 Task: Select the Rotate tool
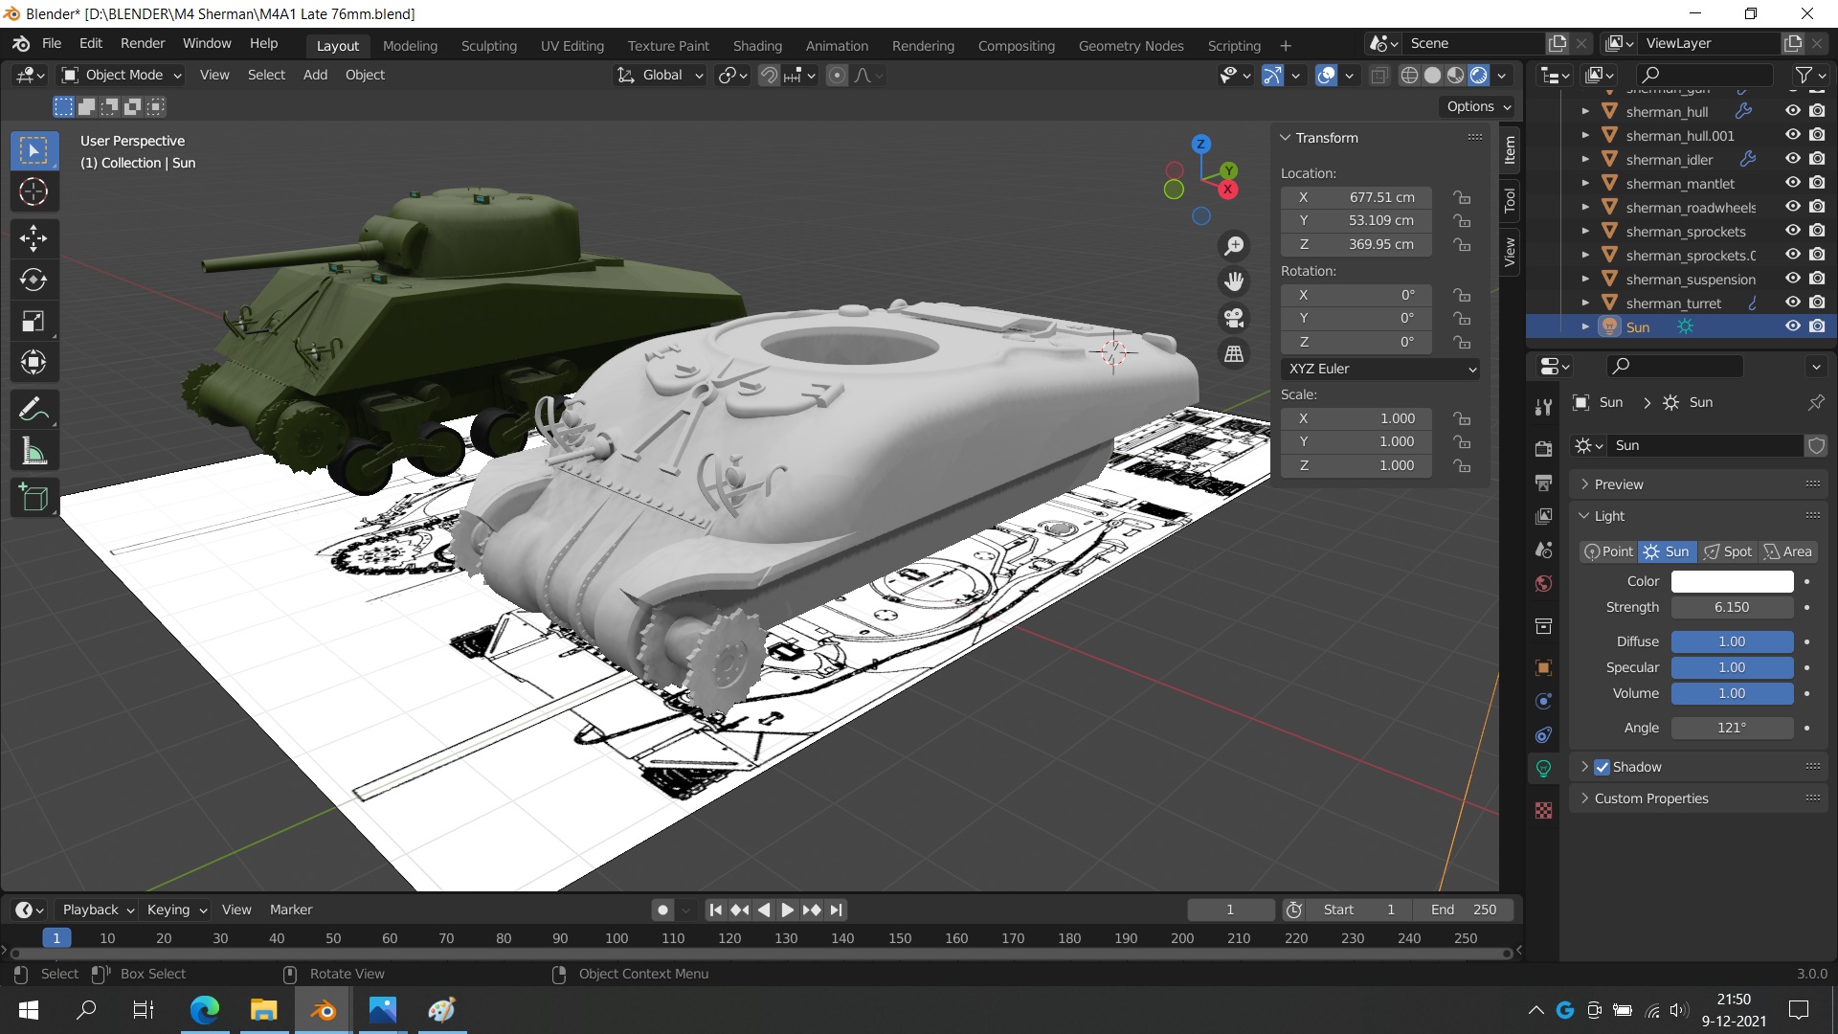point(34,280)
